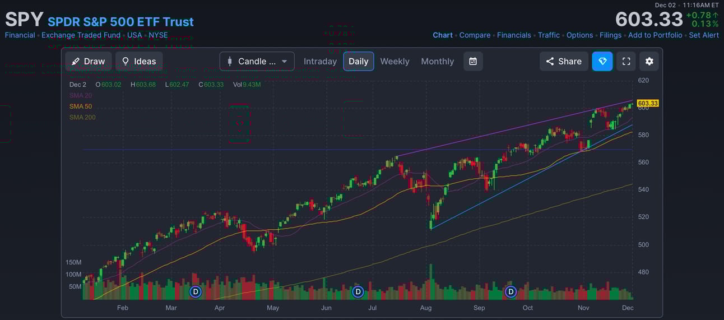Click the Vol 9.43M readout

[247, 85]
